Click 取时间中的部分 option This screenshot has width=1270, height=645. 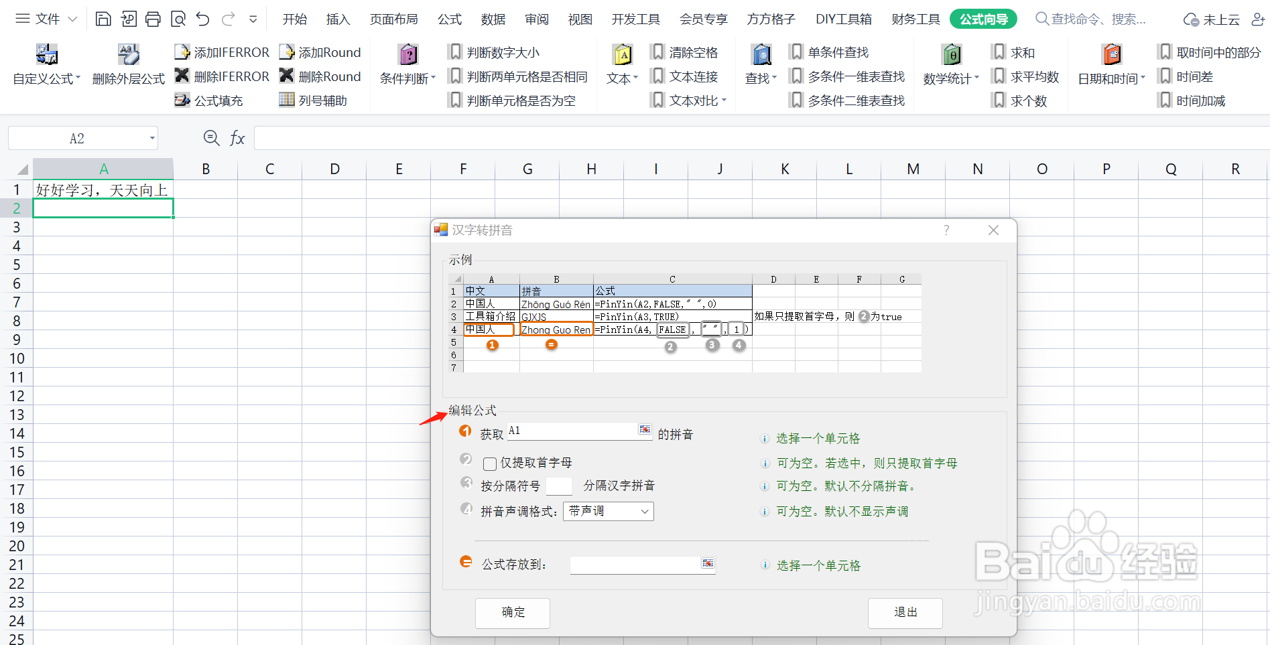(1209, 52)
